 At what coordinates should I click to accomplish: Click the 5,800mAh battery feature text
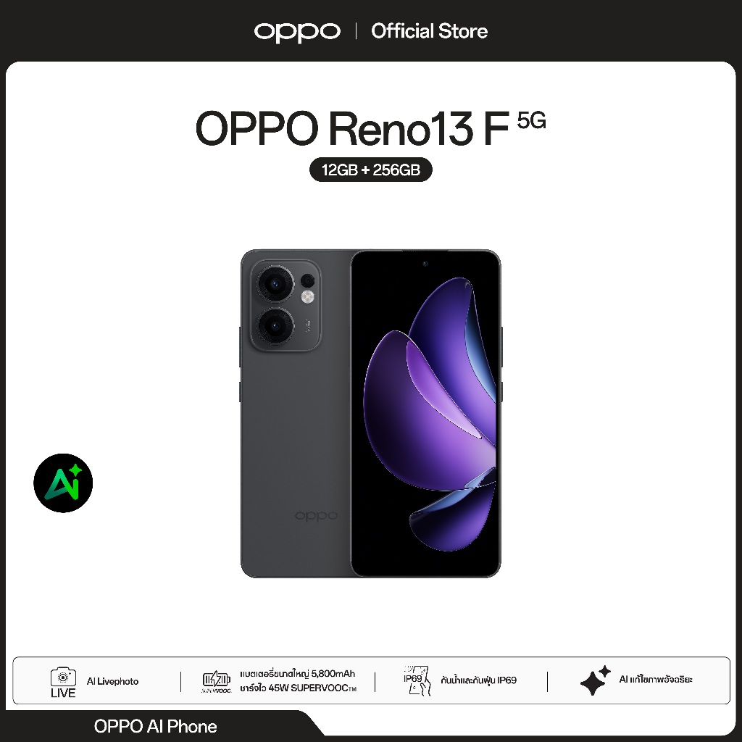point(298,673)
